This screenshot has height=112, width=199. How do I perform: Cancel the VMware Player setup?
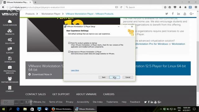pos(128,77)
